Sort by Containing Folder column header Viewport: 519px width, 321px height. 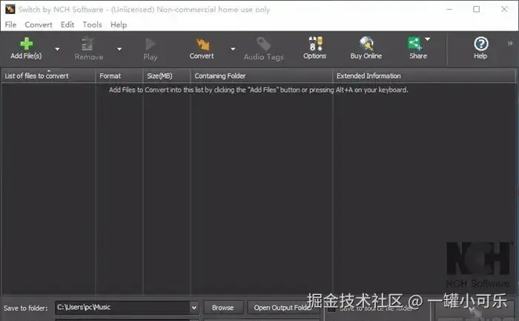pyautogui.click(x=262, y=76)
